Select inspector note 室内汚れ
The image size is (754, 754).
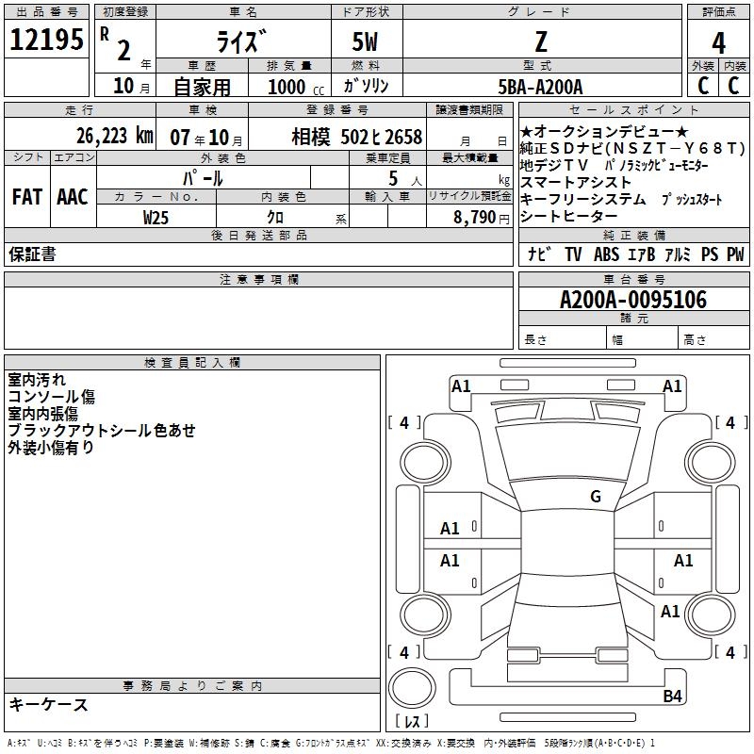click(x=37, y=380)
